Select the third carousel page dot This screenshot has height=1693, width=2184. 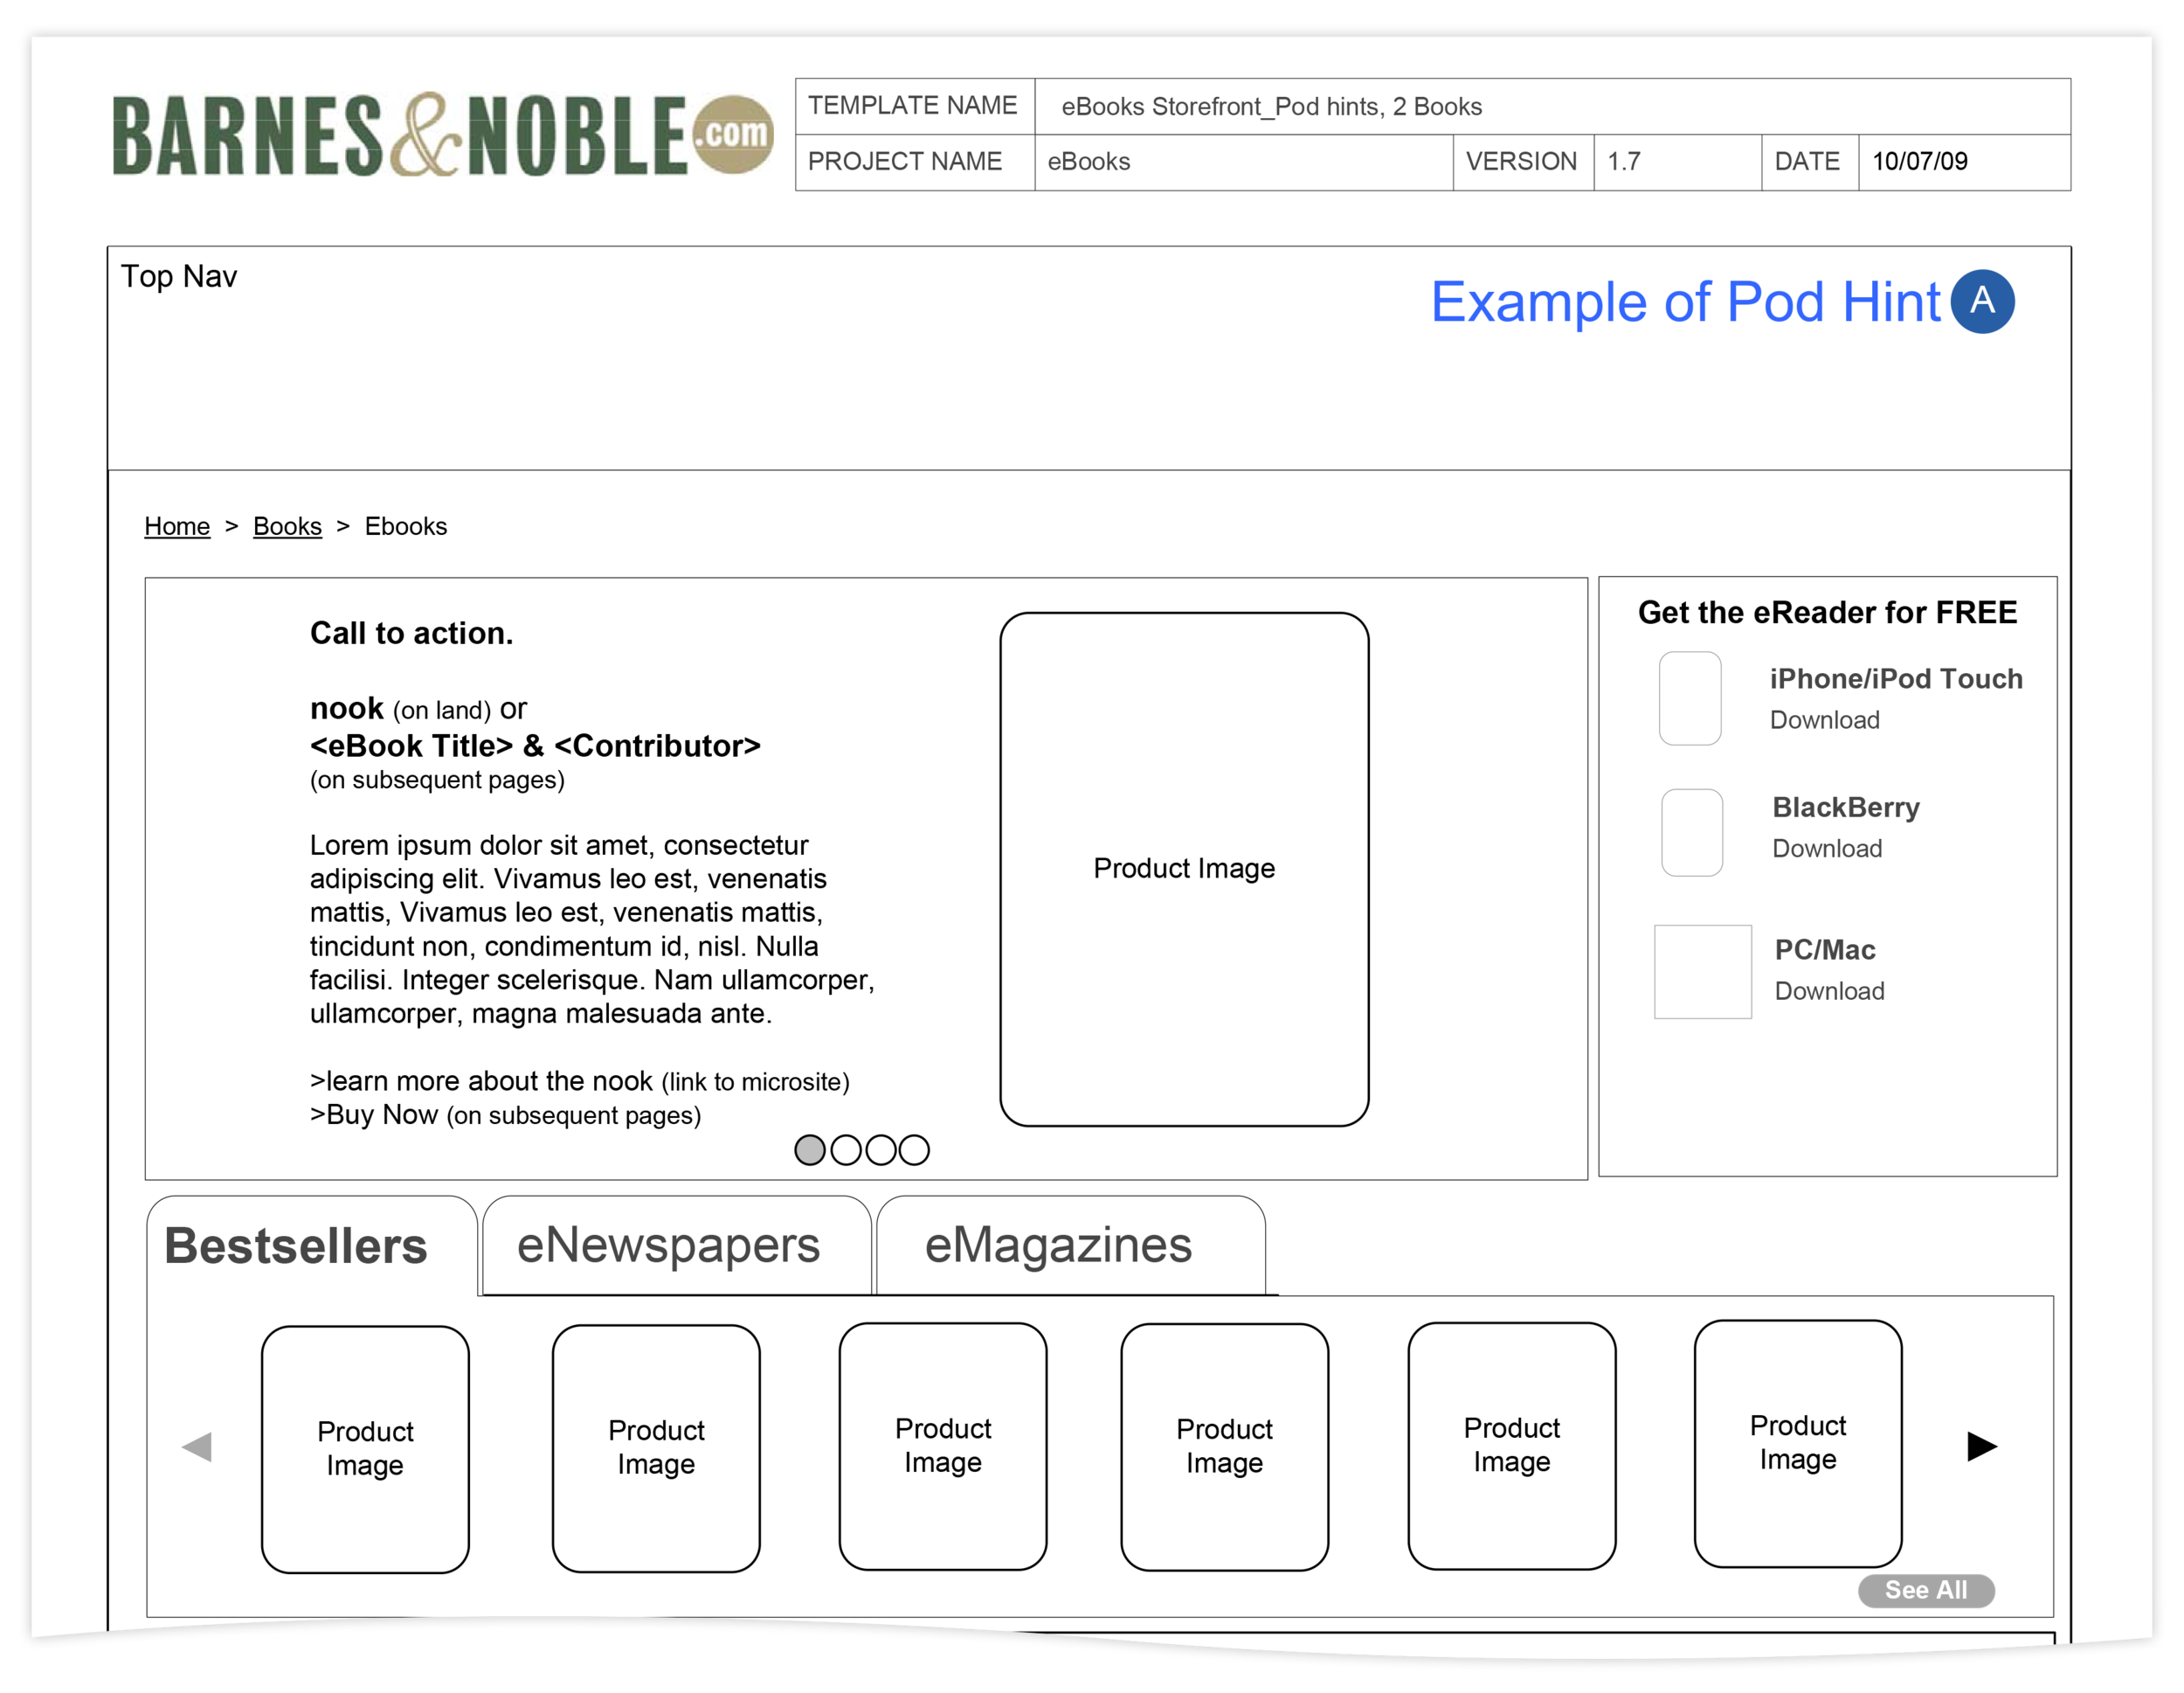[880, 1149]
